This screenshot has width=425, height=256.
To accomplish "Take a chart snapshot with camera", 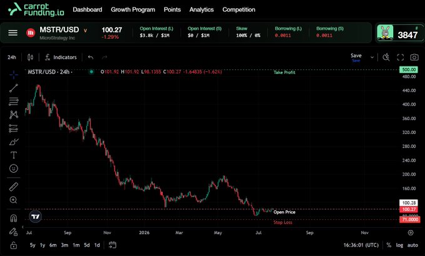I will tap(414, 57).
